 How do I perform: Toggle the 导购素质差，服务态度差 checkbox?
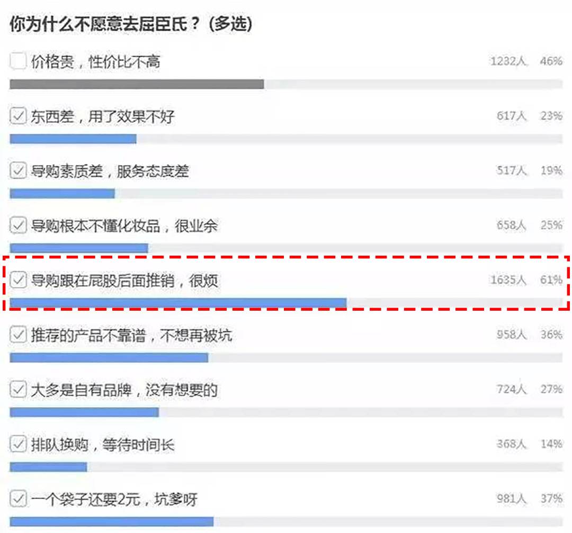[x=18, y=170]
